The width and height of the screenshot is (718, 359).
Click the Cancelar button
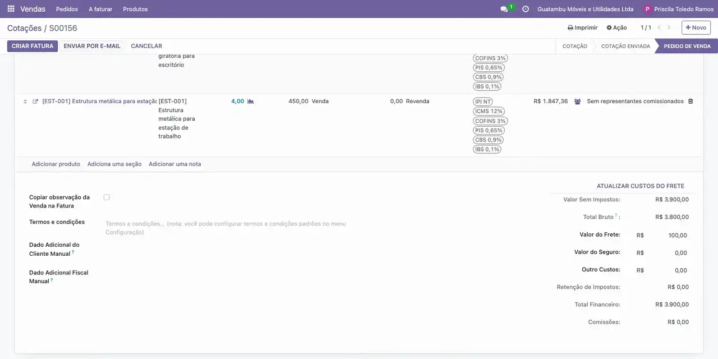(146, 46)
